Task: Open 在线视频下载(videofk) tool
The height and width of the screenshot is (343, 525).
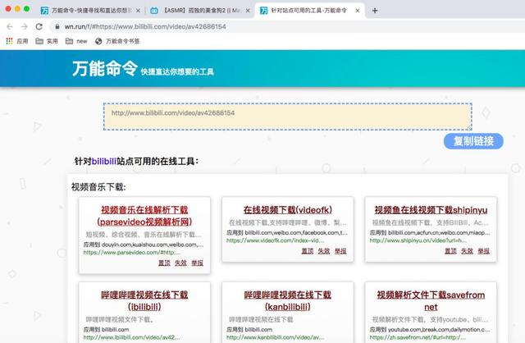Action: 288,210
